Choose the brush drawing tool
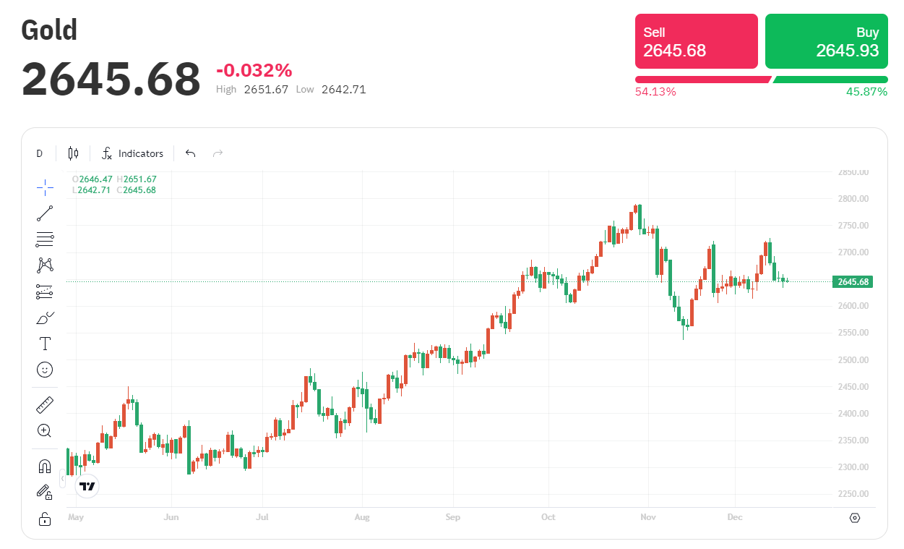Viewport: 904px width, 549px height. pyautogui.click(x=45, y=318)
